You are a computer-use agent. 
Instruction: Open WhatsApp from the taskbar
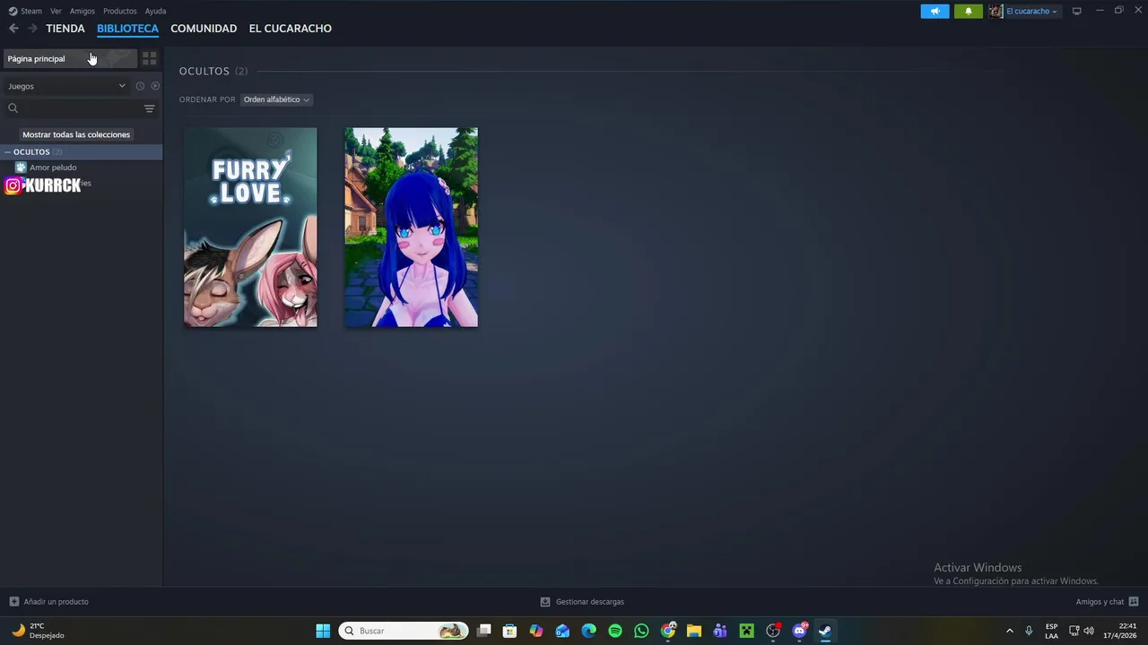click(641, 631)
